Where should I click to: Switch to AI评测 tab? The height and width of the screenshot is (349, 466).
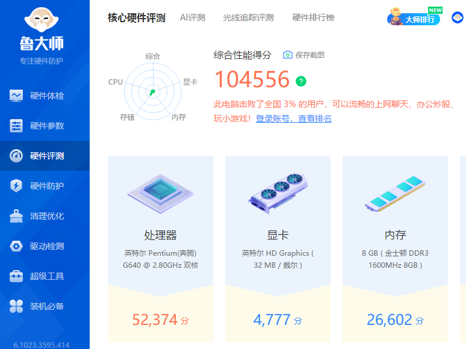click(193, 17)
